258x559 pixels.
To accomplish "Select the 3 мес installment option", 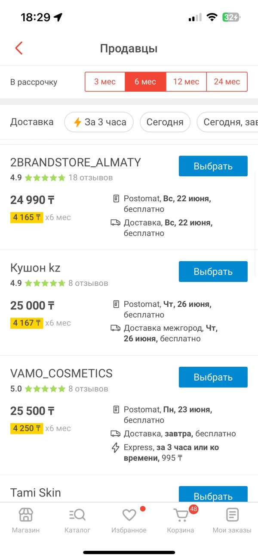I will pos(105,82).
